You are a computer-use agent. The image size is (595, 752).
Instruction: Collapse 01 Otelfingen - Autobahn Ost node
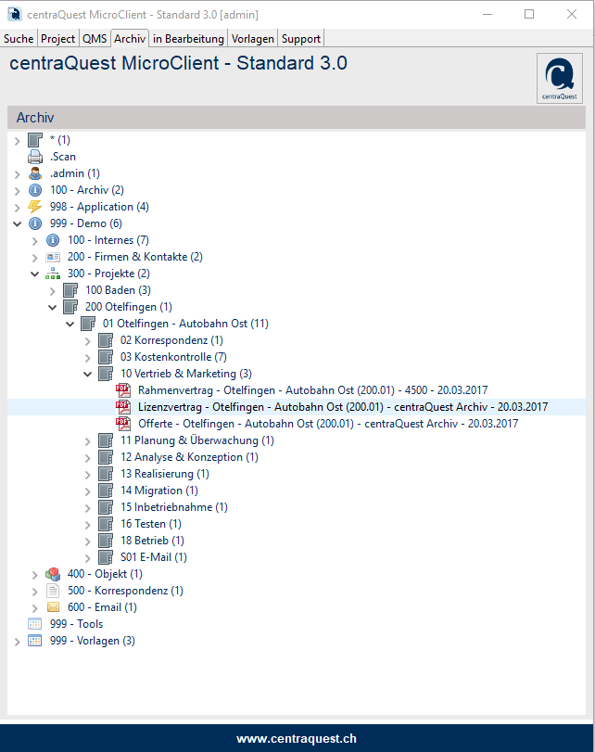pos(70,325)
